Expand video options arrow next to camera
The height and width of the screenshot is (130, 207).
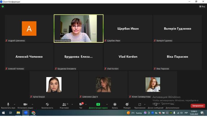click(x=33, y=104)
